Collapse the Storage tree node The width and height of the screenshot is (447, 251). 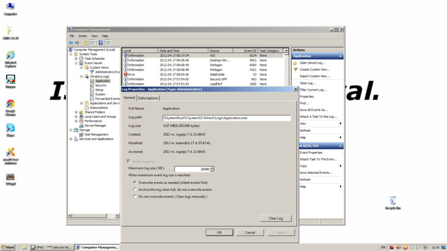pos(71,130)
